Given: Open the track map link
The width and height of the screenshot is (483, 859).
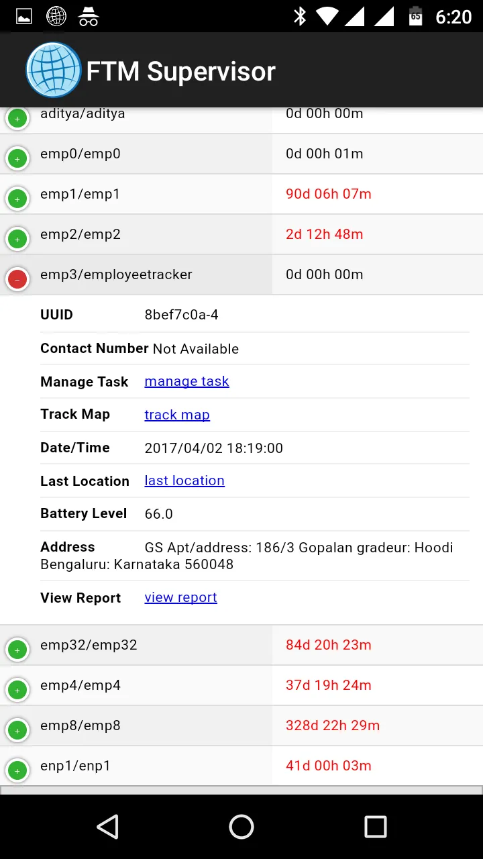Looking at the screenshot, I should click(x=177, y=415).
